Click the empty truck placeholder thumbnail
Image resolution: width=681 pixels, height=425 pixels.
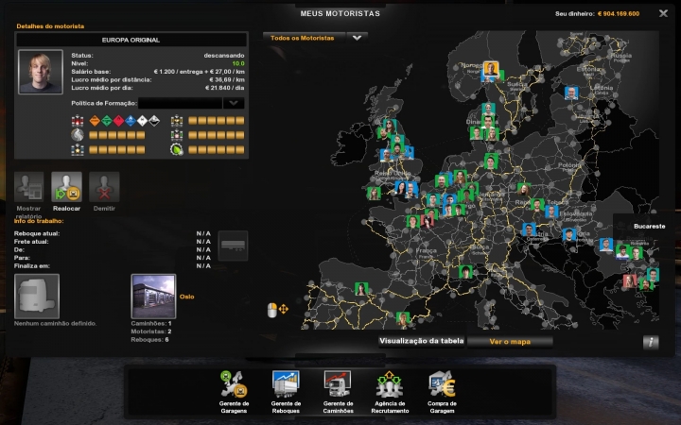tap(37, 297)
